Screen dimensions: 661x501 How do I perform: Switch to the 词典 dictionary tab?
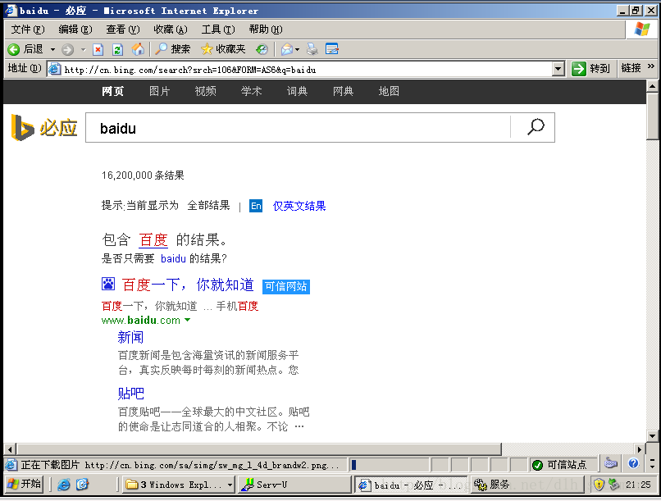297,91
